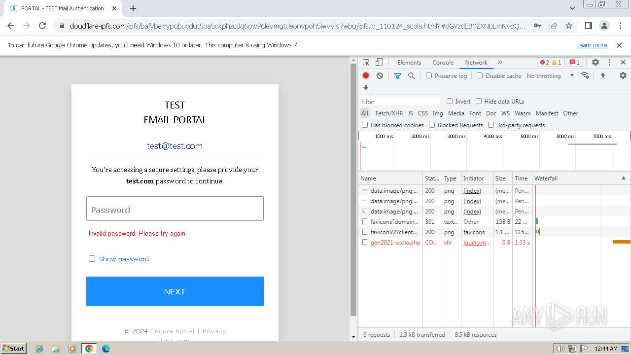Open the share page icon
The image size is (631, 355).
(x=553, y=26)
